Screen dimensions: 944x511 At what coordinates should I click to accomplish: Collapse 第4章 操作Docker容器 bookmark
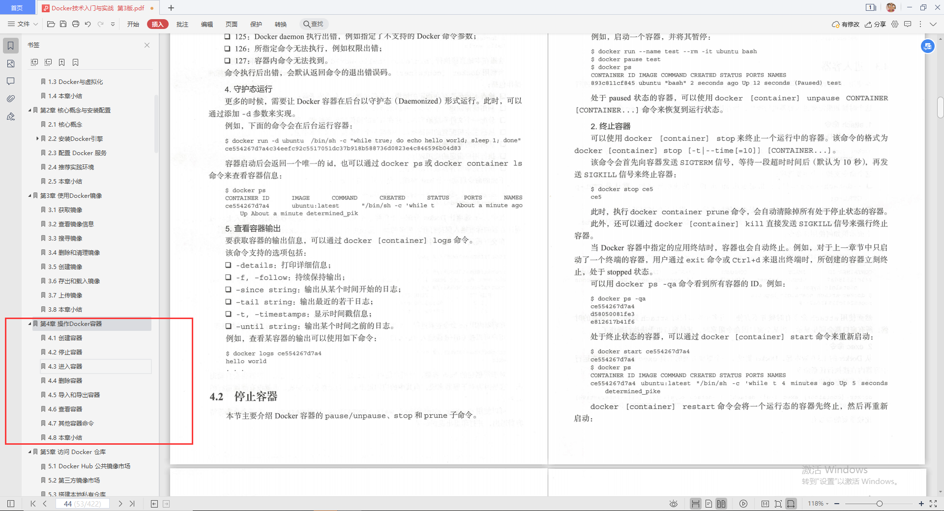click(29, 324)
